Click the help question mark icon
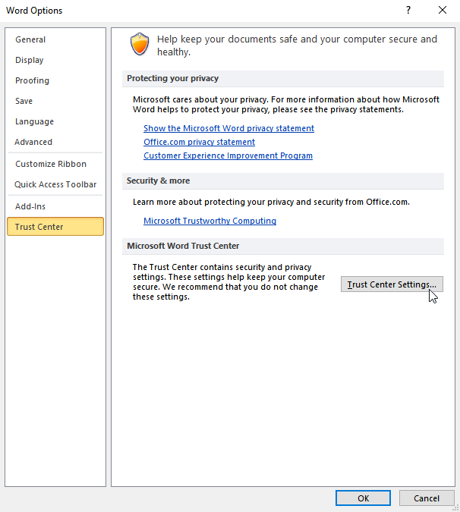This screenshot has height=512, width=460. 408,10
